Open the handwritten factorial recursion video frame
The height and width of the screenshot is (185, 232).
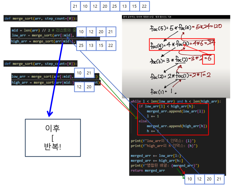pyautogui.click(x=176, y=57)
